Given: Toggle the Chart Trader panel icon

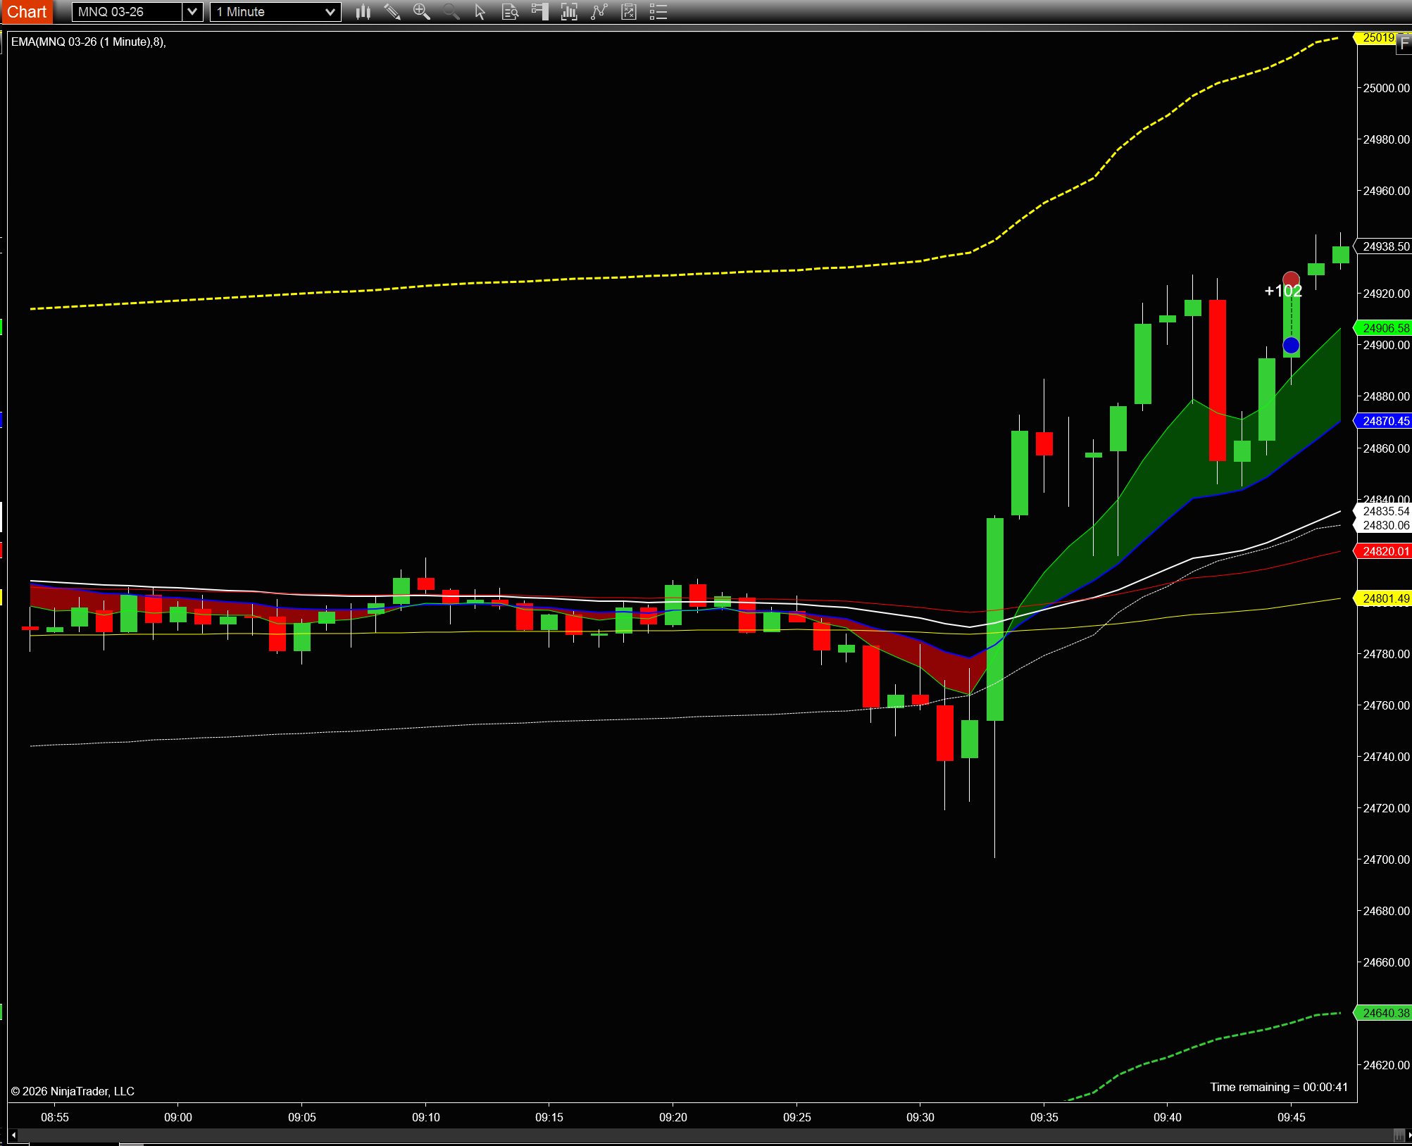Looking at the screenshot, I should (x=539, y=12).
